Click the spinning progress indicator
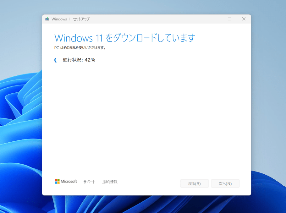Viewport: 286px width, 213px height. [x=56, y=60]
